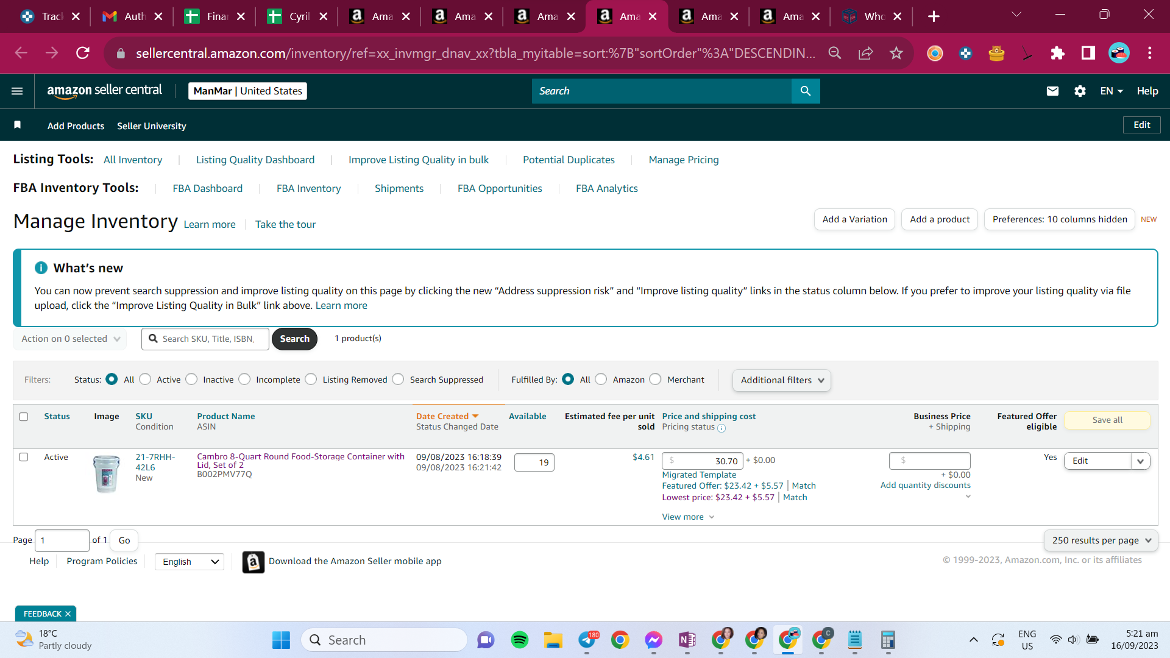Image resolution: width=1170 pixels, height=658 pixels.
Task: Open Preferences: 10 columns hidden
Action: click(1060, 219)
